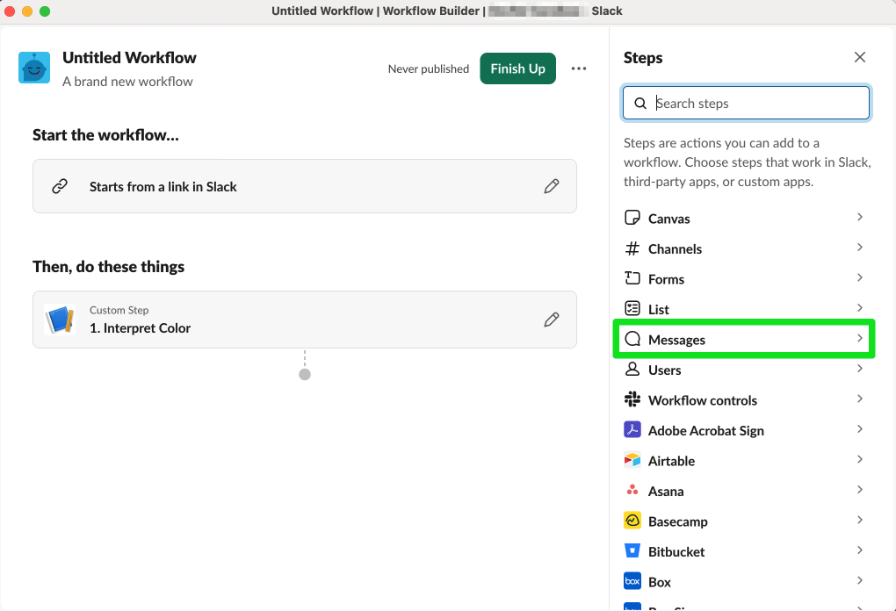Viewport: 896px width, 611px height.
Task: Click the workflow bot avatar icon
Action: click(x=33, y=67)
